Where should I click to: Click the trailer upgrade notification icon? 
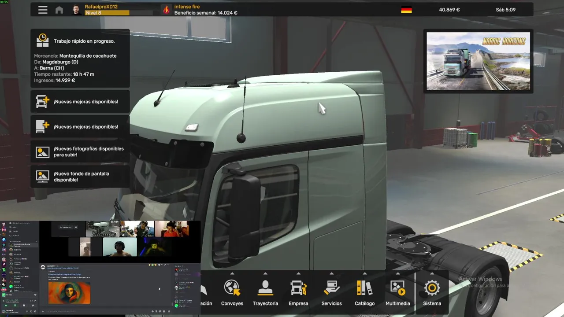click(x=43, y=126)
